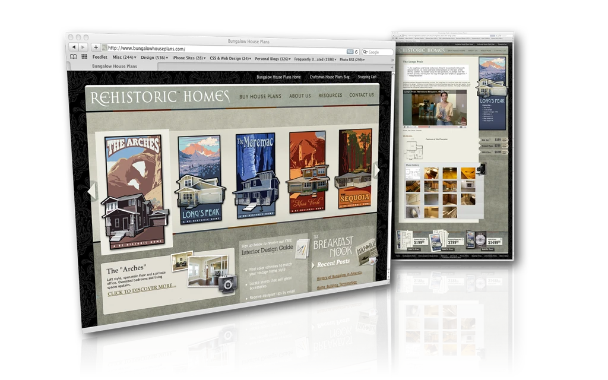Open the About Us menu item
Image resolution: width=608 pixels, height=380 pixels.
point(300,96)
